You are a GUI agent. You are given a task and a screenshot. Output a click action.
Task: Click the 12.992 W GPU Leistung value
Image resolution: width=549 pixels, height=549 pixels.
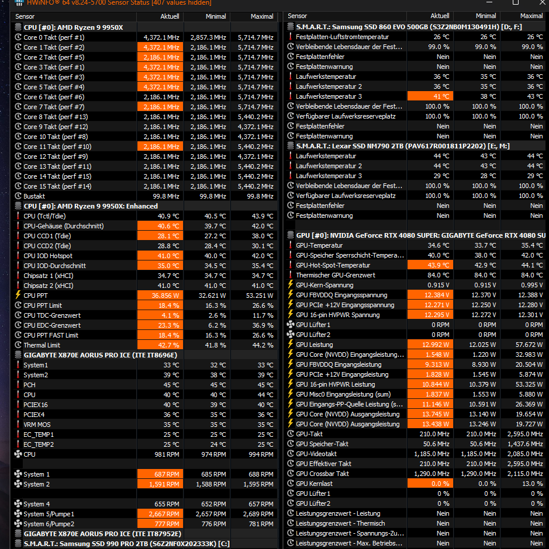(436, 345)
